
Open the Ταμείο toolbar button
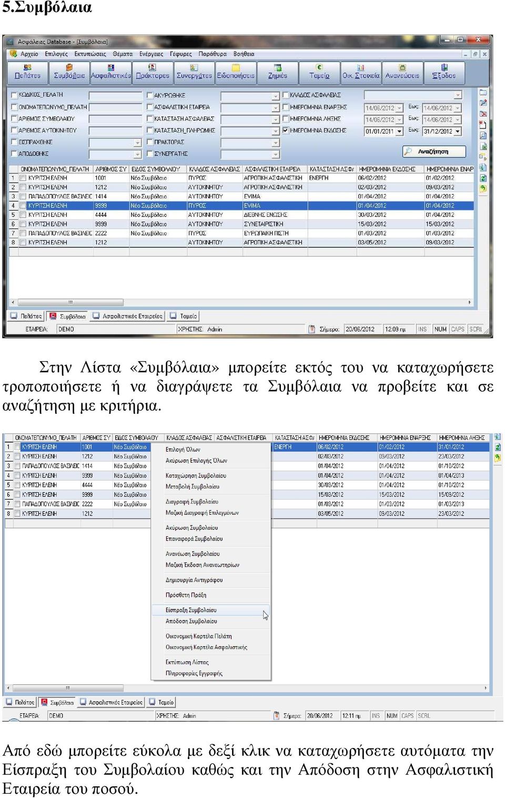(x=319, y=72)
